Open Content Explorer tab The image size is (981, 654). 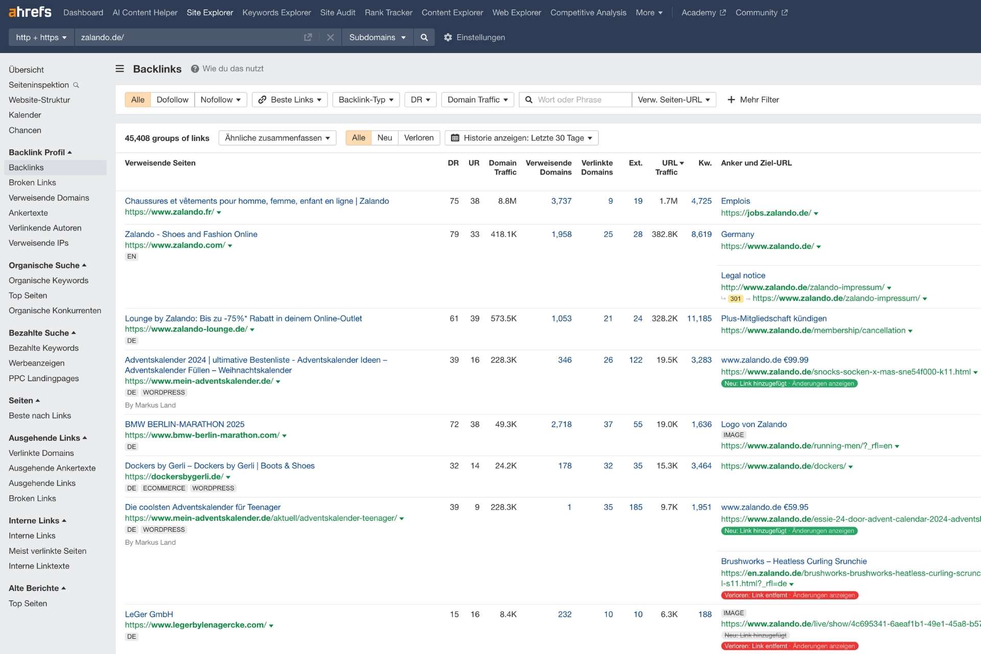coord(452,13)
